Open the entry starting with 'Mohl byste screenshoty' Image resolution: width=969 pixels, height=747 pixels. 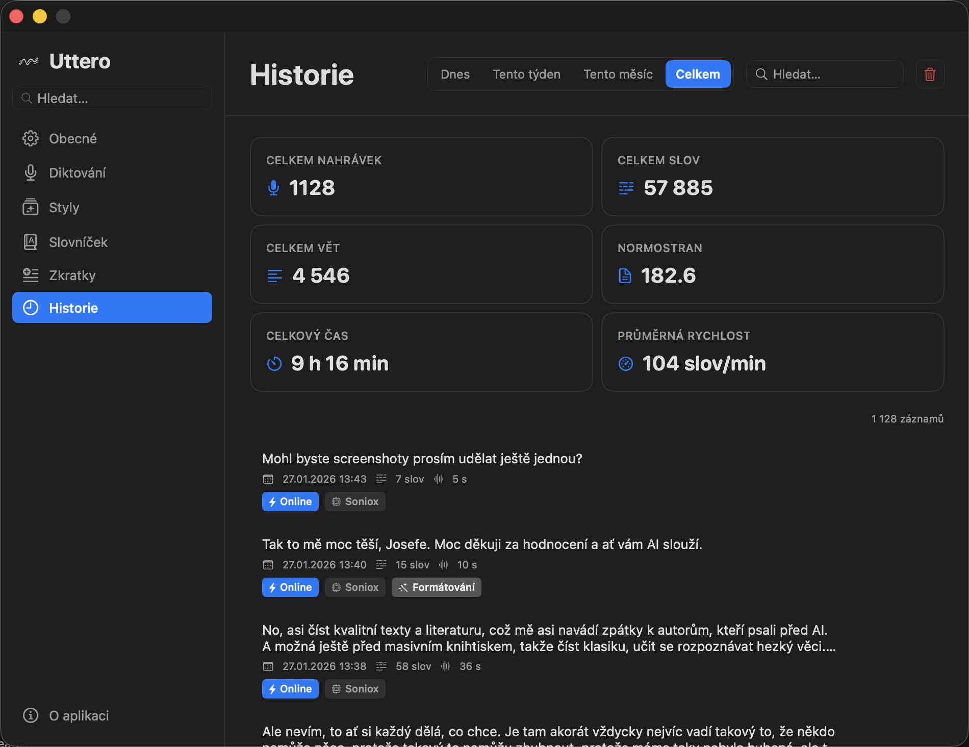point(422,458)
